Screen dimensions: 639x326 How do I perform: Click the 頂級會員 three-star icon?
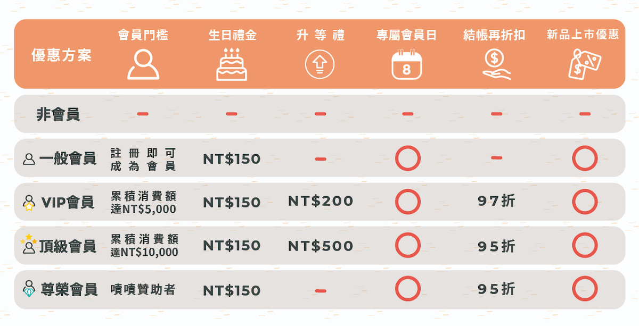(29, 245)
